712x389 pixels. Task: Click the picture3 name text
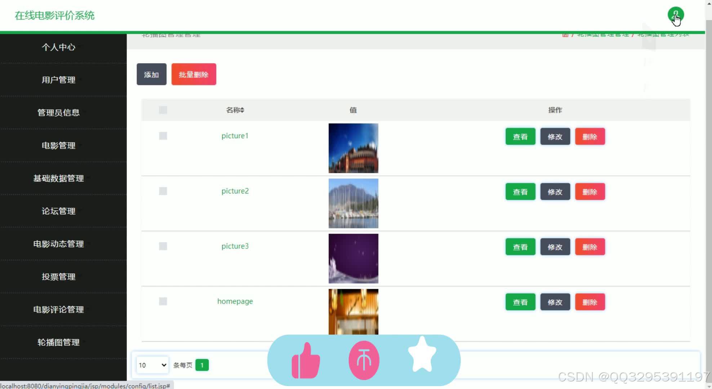point(235,246)
